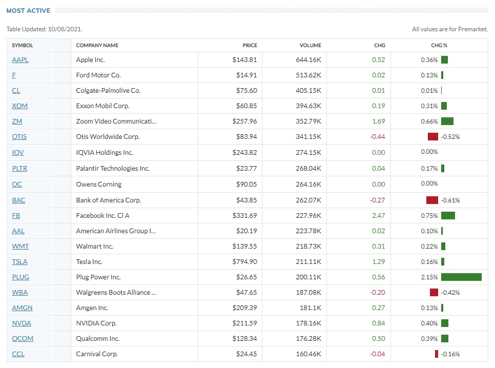Click the WBA ticker link
The height and width of the screenshot is (368, 495).
tap(20, 293)
